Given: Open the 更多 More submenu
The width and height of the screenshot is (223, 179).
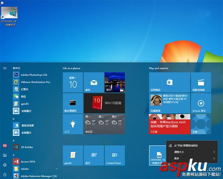Looking at the screenshot, I should (x=192, y=158).
